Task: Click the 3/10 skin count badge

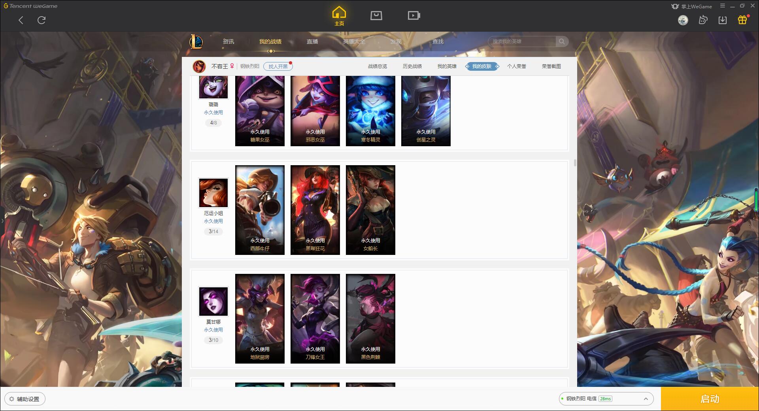Action: (213, 340)
